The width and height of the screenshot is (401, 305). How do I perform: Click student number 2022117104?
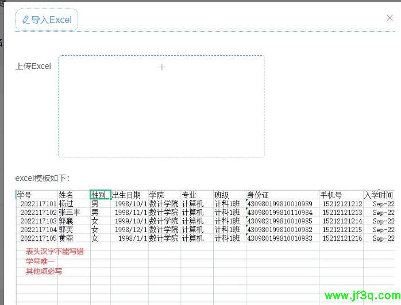[38, 230]
